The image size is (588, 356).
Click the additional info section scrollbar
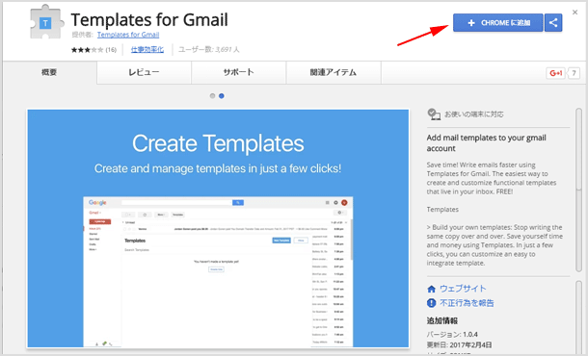pos(578,317)
